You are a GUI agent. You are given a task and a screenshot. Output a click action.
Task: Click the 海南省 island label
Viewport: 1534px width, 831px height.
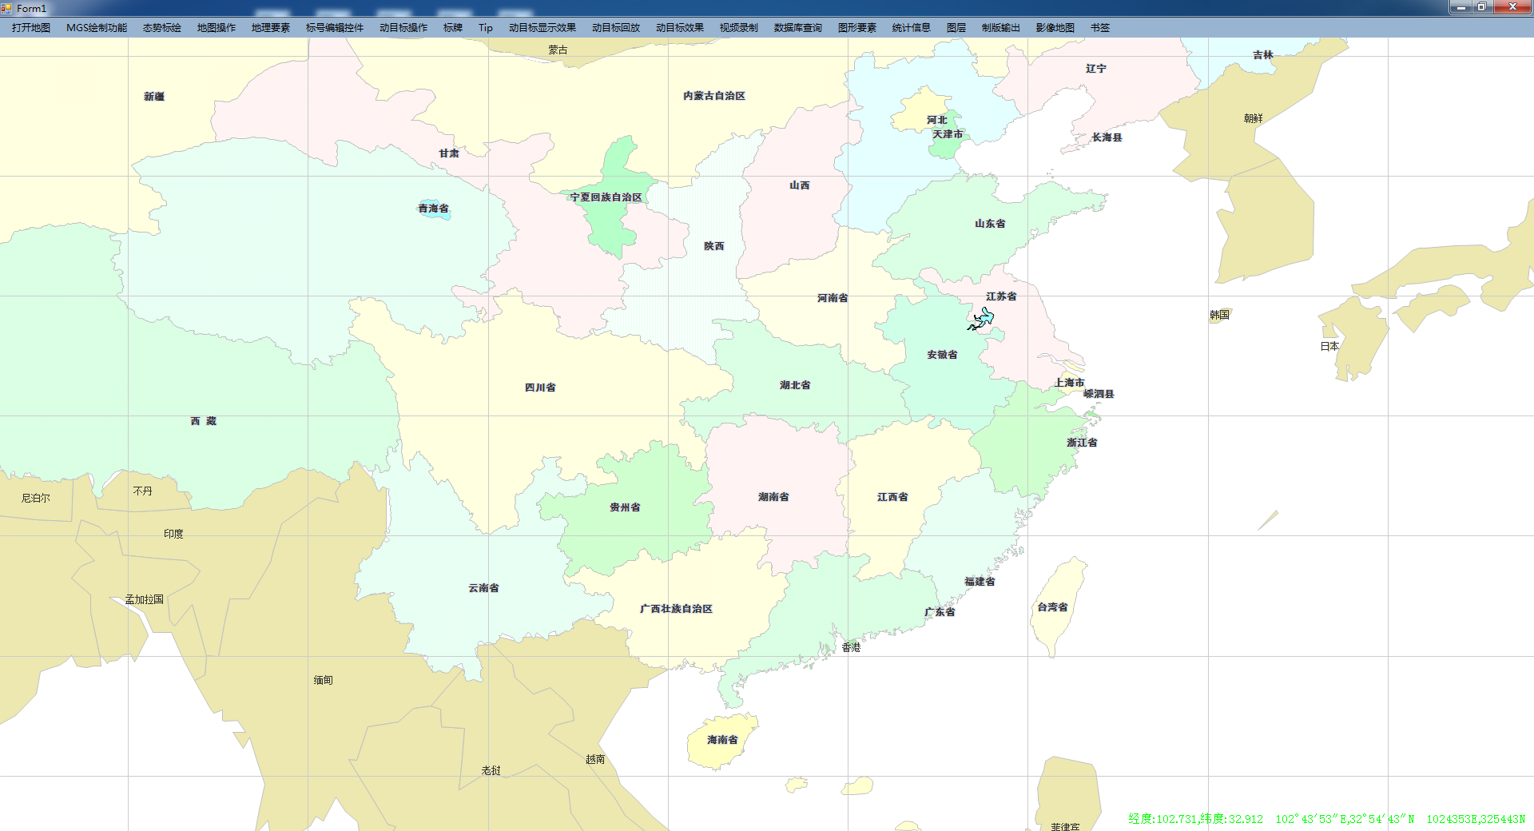[x=722, y=740]
